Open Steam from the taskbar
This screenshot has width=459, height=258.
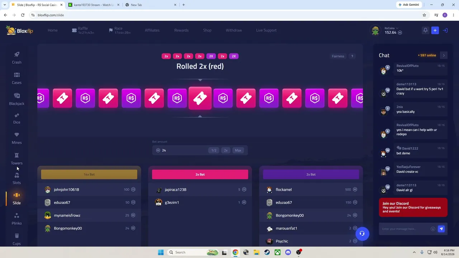tap(267, 252)
